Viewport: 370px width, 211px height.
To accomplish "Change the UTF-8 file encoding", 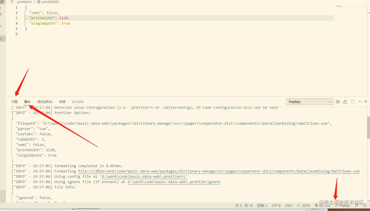I will pos(276,206).
